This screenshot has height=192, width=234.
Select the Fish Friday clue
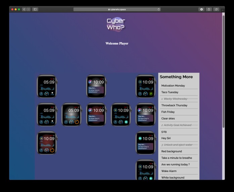point(179,112)
